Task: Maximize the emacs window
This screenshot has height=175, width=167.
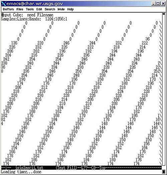Action: 158,4
